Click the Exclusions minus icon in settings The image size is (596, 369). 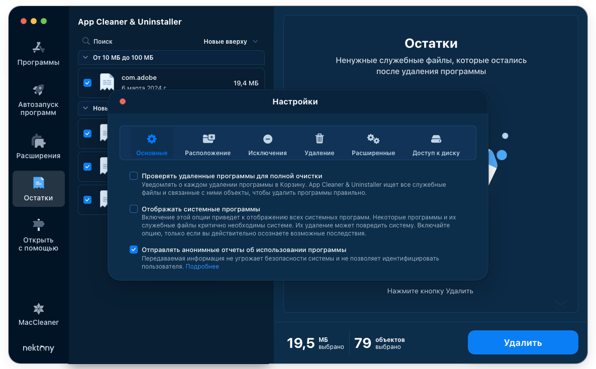click(267, 139)
